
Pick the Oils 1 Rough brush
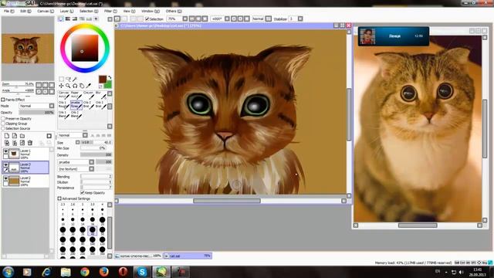click(x=64, y=105)
